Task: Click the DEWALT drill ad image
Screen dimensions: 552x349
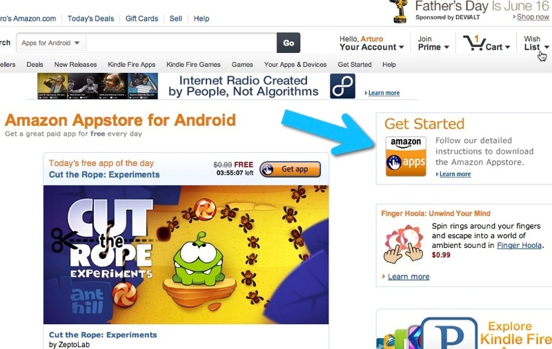Action: point(399,12)
